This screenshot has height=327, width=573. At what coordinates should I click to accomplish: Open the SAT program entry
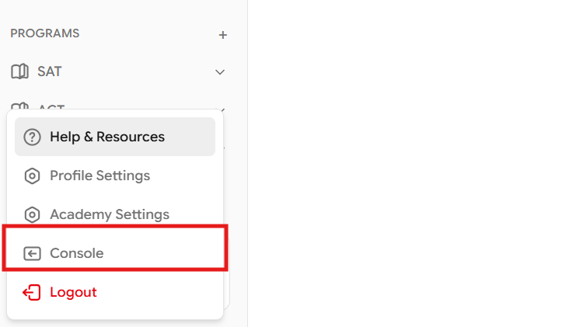point(50,71)
